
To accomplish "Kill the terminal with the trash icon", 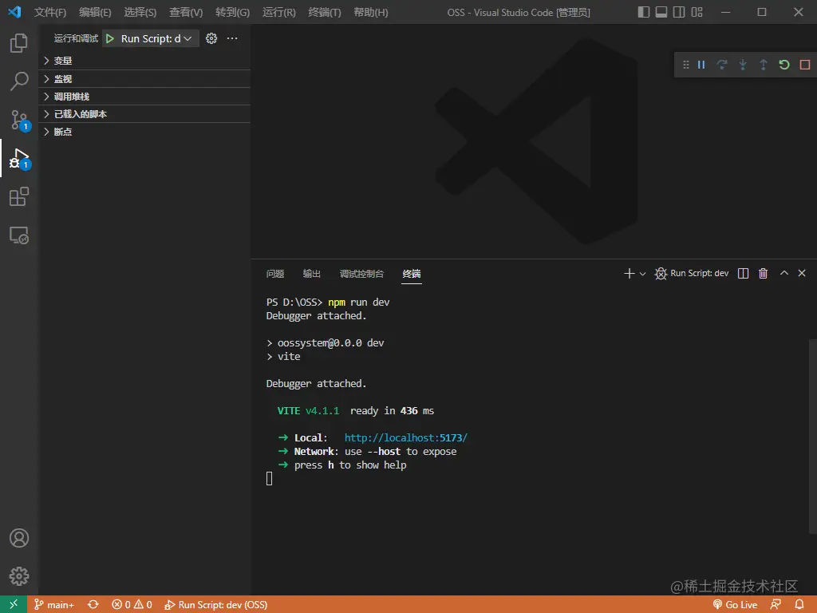I will (763, 273).
